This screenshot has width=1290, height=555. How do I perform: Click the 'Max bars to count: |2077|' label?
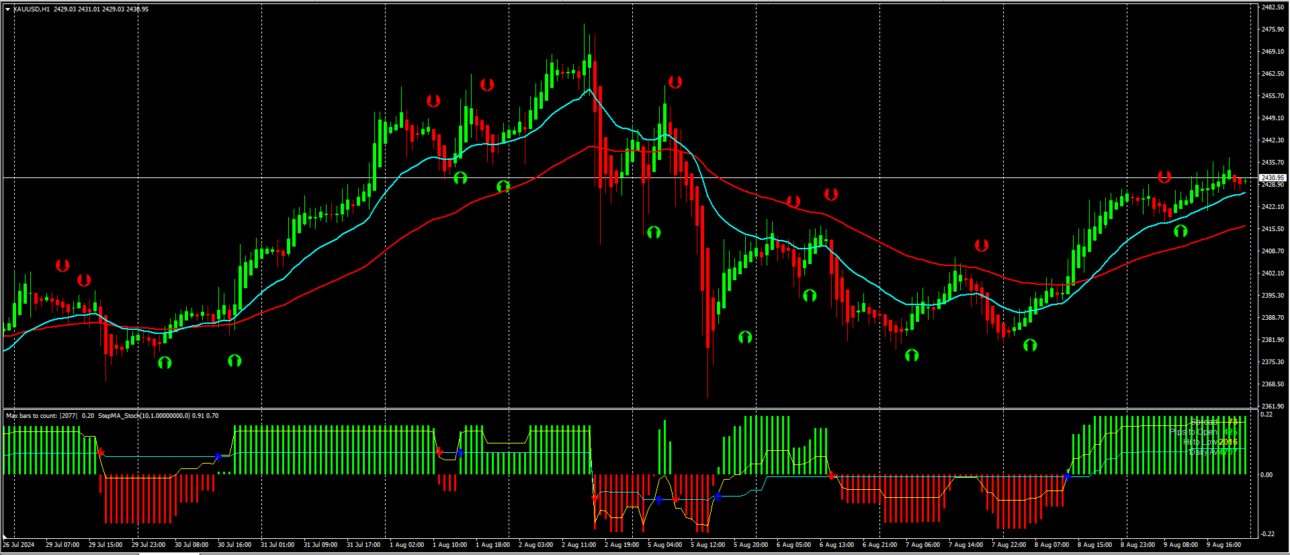tap(42, 416)
